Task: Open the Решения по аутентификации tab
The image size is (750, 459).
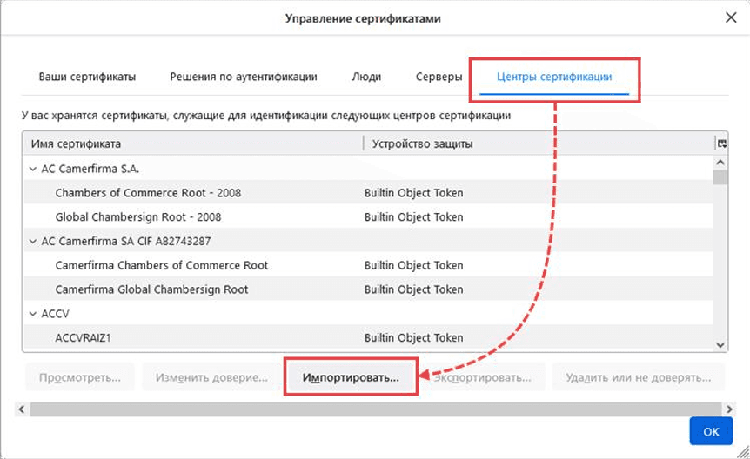Action: [x=244, y=76]
